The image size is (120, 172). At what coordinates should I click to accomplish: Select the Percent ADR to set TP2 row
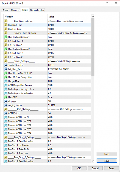pyautogui.click(x=48, y=125)
